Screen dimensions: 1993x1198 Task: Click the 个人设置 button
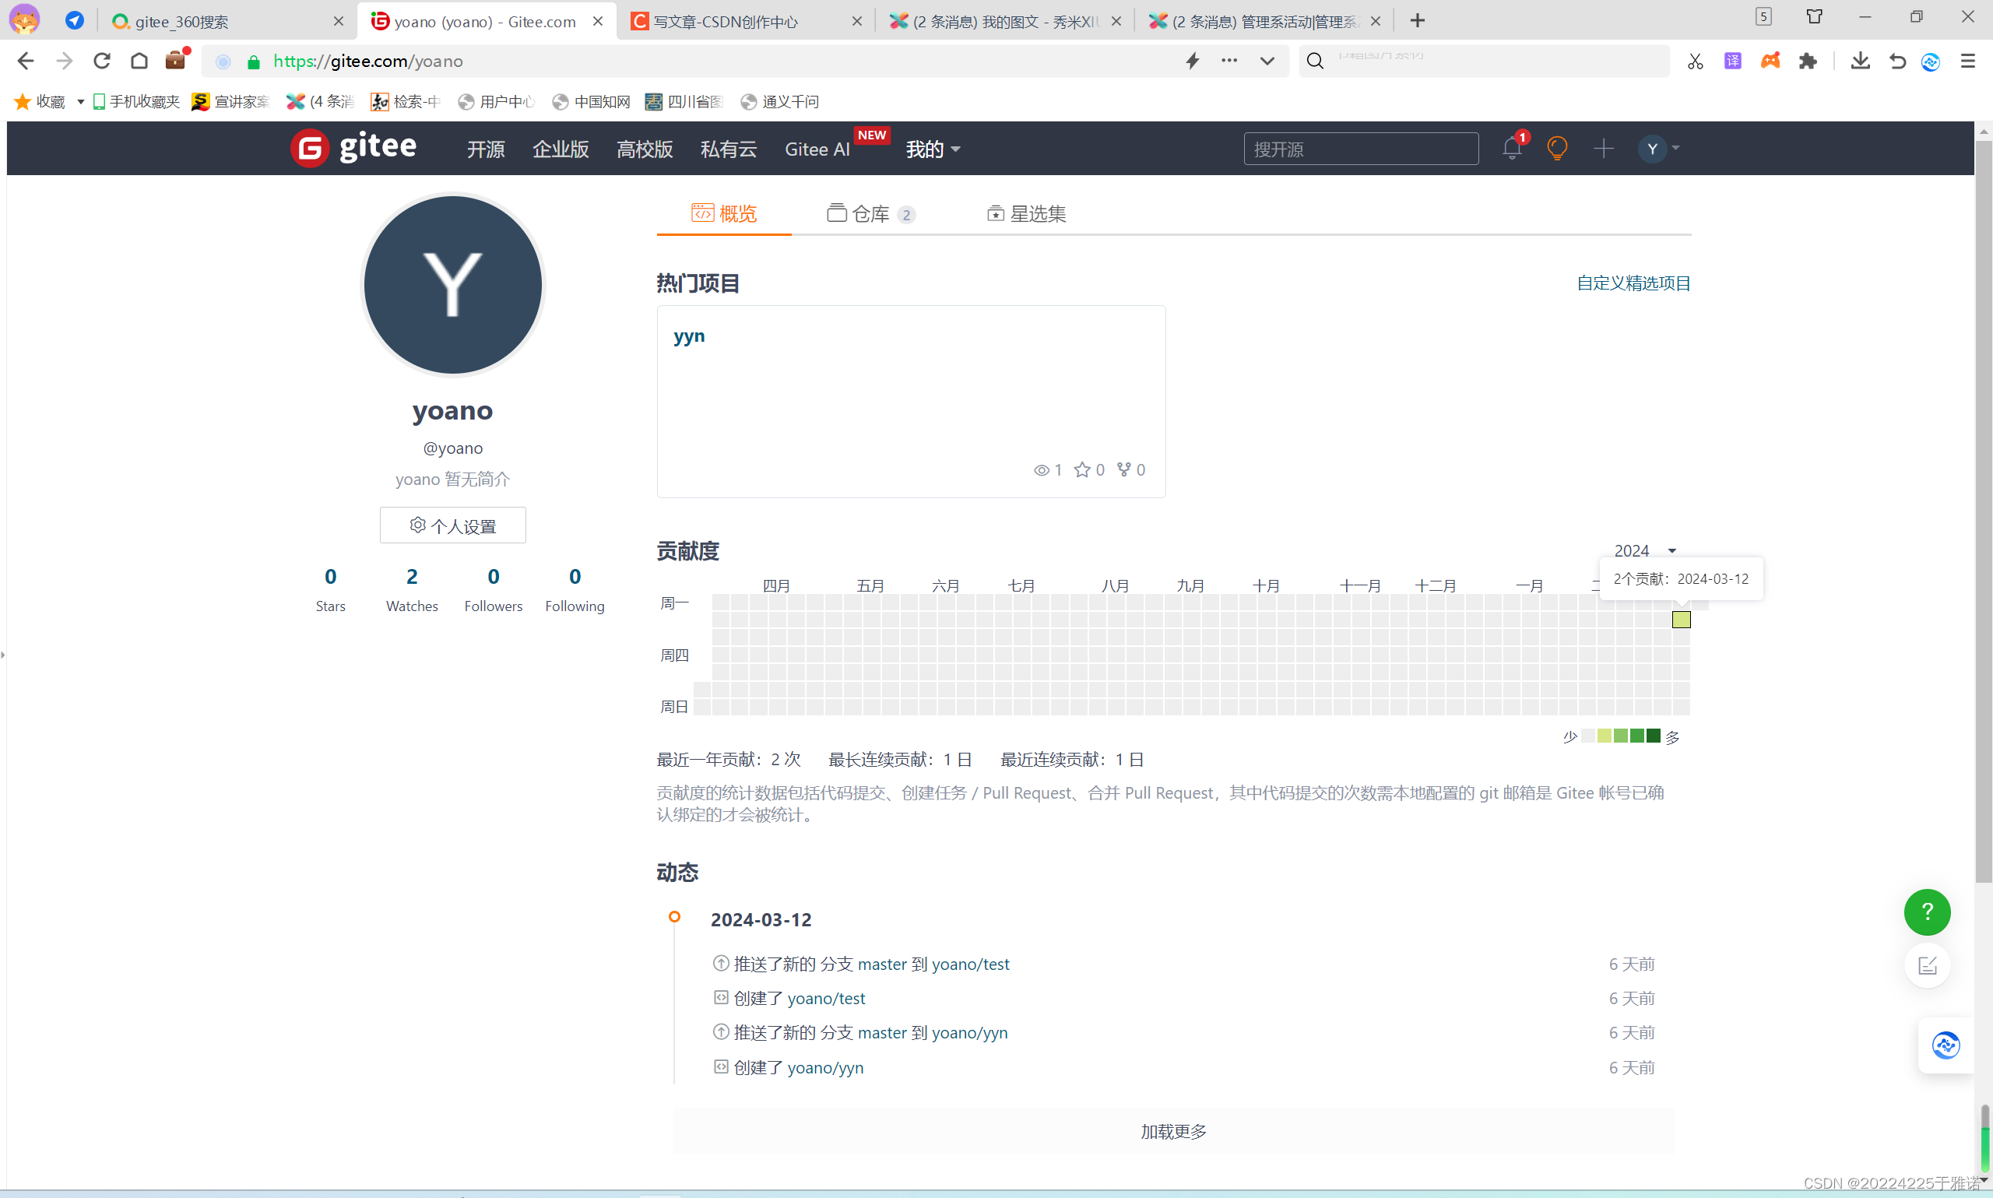tap(452, 525)
